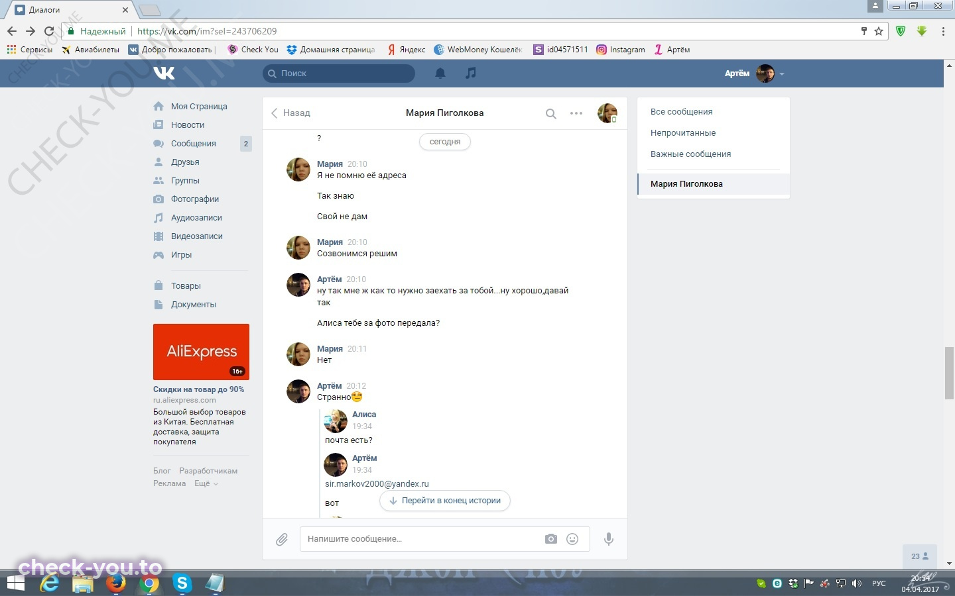
Task: Open the Реклама footer link
Action: click(169, 483)
